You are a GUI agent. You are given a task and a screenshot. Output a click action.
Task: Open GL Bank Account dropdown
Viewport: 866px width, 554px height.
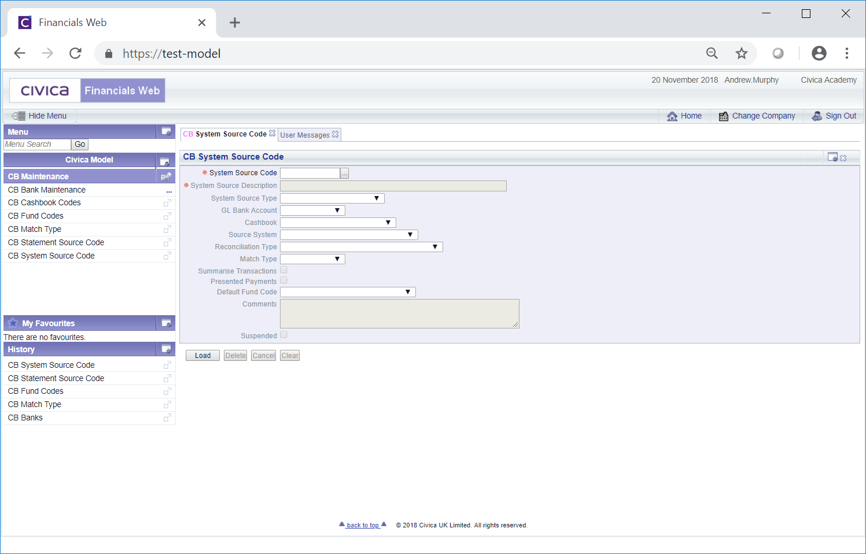(312, 210)
